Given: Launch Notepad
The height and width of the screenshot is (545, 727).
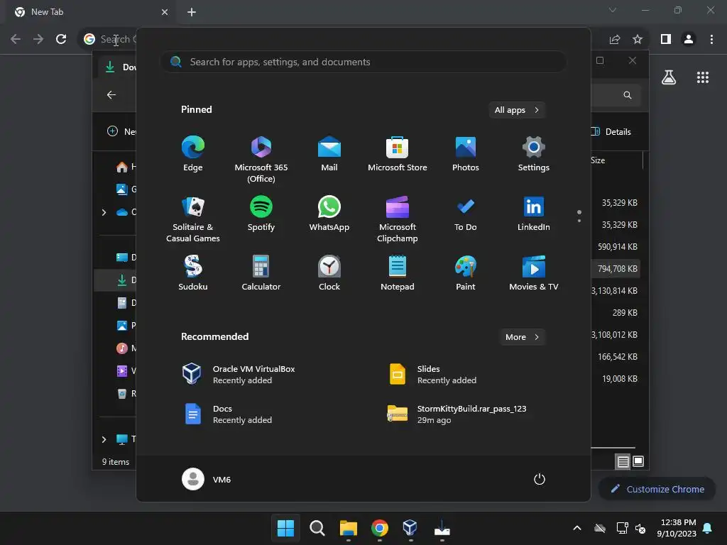Looking at the screenshot, I should pos(398,273).
